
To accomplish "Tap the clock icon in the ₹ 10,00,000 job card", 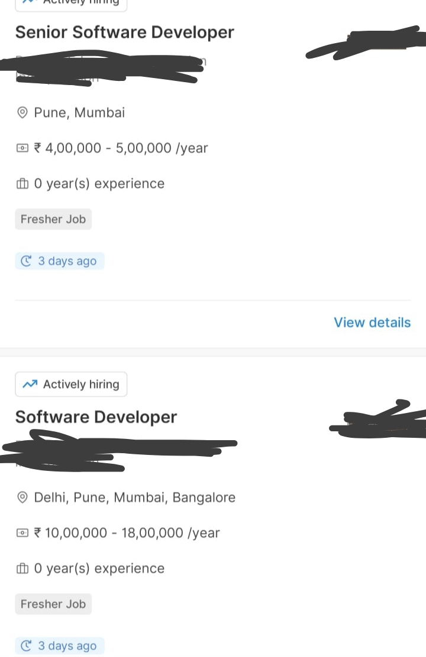I will point(26,646).
